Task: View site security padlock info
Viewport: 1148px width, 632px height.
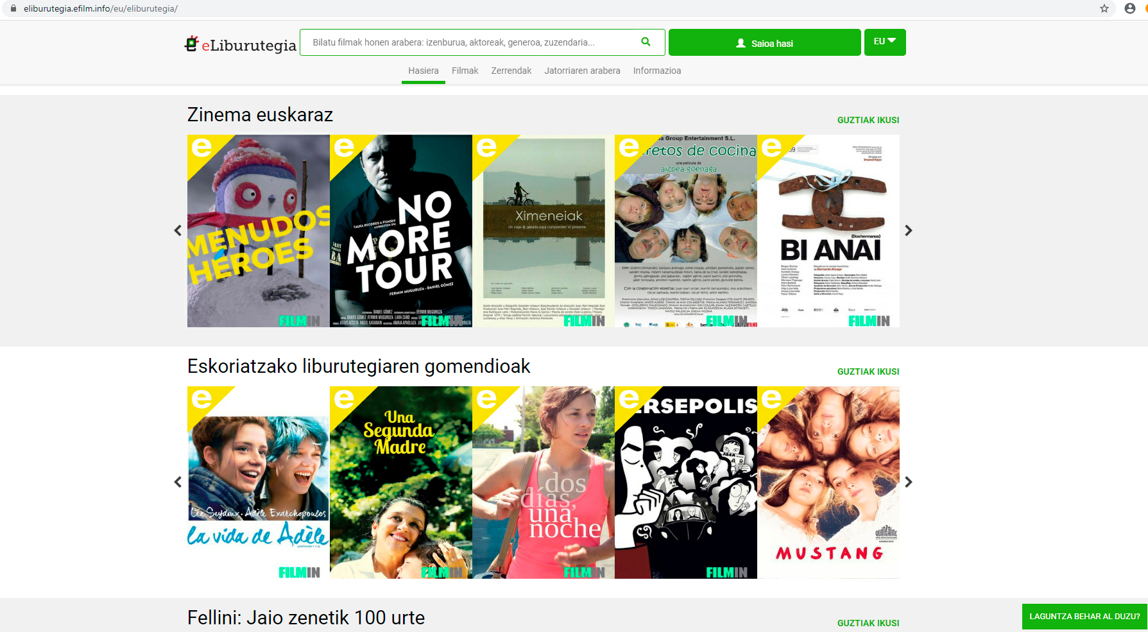Action: [x=13, y=8]
